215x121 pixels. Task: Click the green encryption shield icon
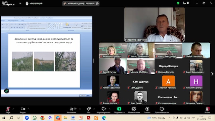178,3
